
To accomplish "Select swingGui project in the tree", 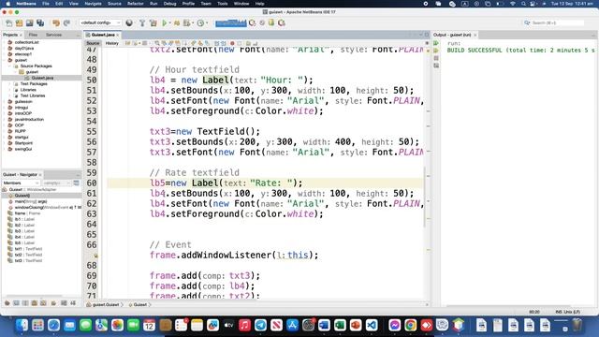I will pos(22,149).
